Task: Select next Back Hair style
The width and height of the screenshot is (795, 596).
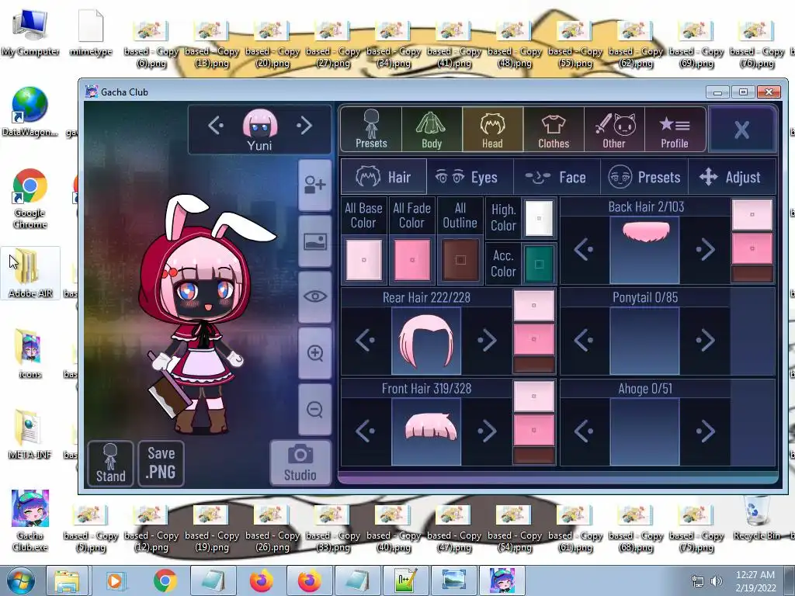Action: (705, 249)
